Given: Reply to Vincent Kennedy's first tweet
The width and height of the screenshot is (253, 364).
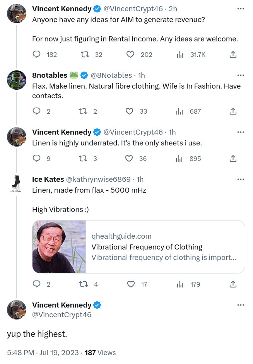Looking at the screenshot, I should coord(37,55).
